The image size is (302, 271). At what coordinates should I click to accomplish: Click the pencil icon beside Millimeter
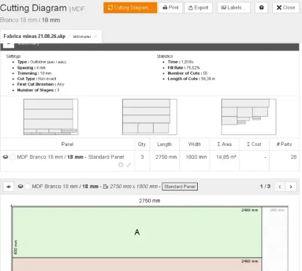click(x=95, y=36)
